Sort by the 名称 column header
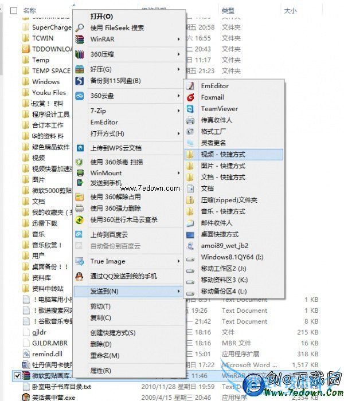Image resolution: width=344 pixels, height=401 pixels. pyautogui.click(x=30, y=11)
